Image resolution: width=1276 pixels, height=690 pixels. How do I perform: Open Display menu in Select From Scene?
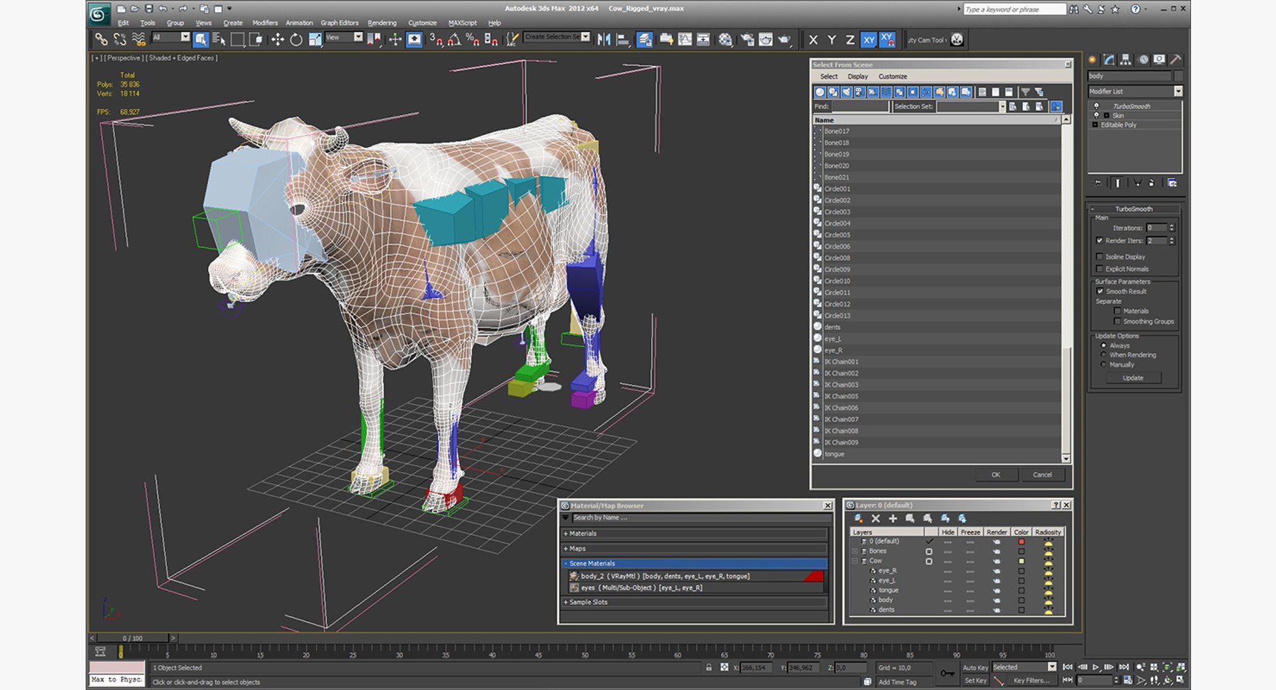coord(857,76)
